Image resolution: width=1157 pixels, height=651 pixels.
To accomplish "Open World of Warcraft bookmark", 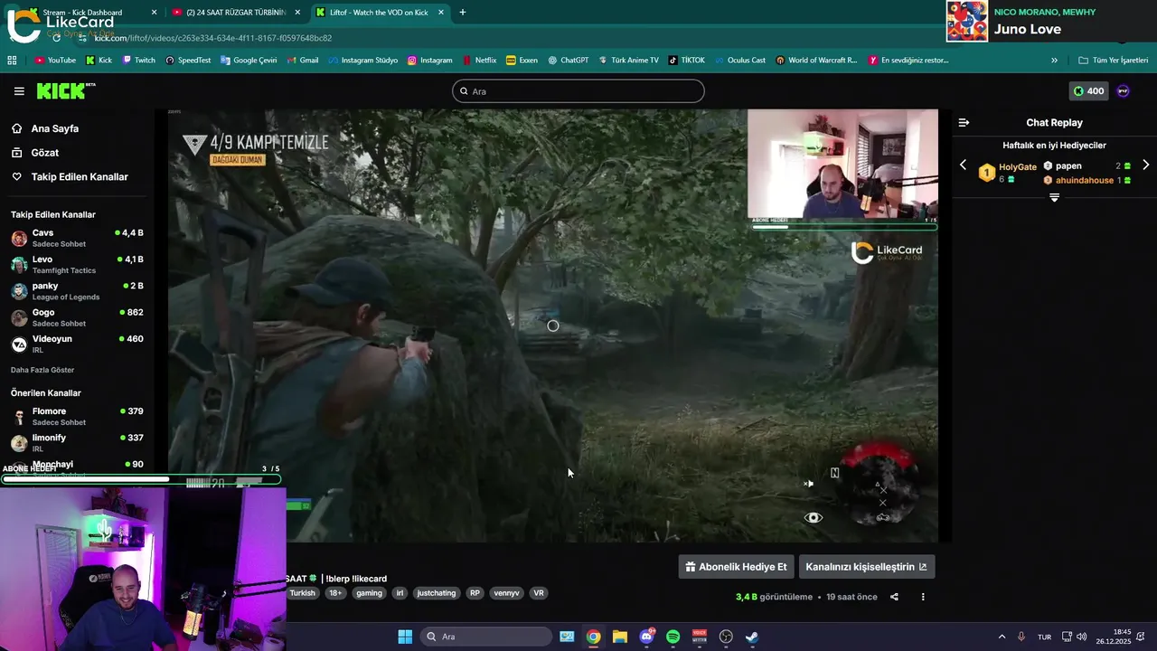I will coord(815,61).
